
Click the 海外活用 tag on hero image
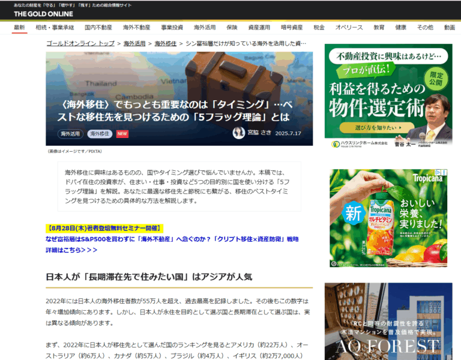pos(70,134)
